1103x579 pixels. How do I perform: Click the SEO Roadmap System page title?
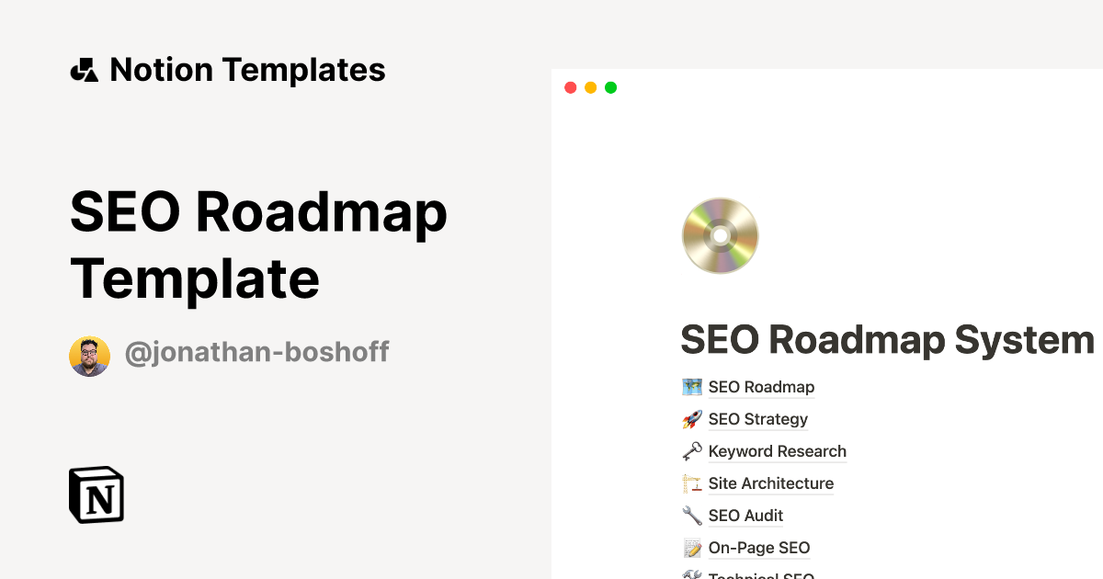point(887,339)
